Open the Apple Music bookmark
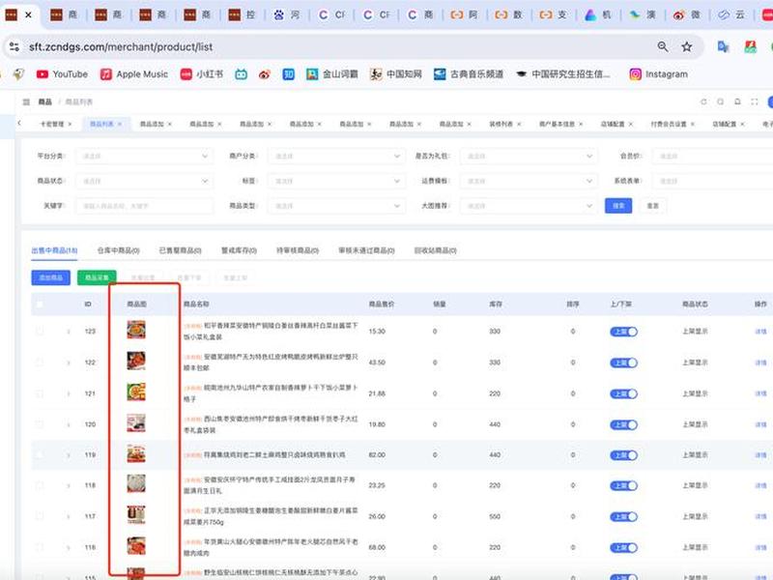773x580 pixels. (134, 74)
